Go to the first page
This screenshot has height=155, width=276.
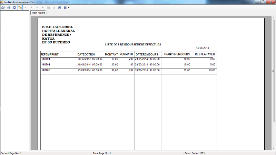click(26, 8)
